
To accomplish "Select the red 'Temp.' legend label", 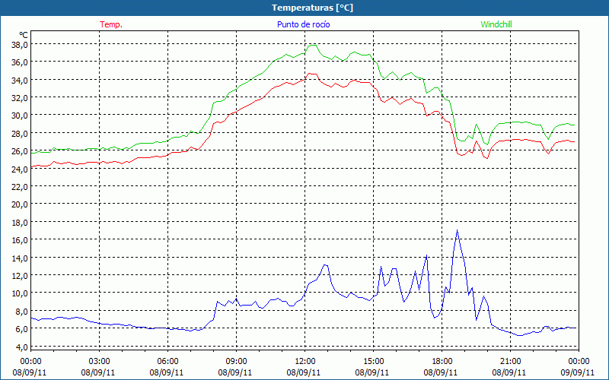I will coord(111,24).
